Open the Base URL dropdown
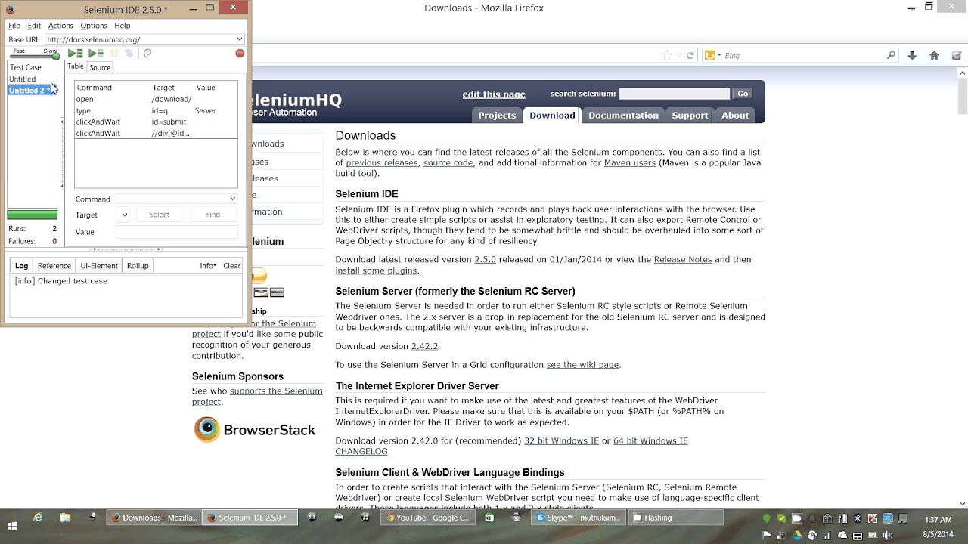Image resolution: width=968 pixels, height=544 pixels. [239, 39]
